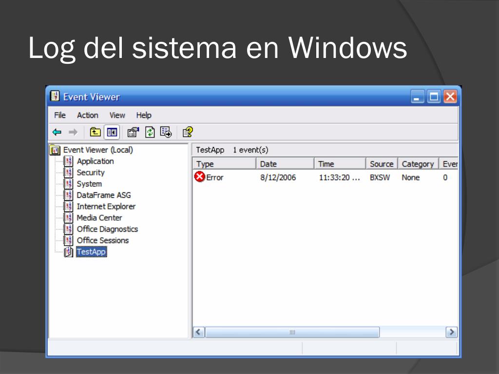Click the horizontal scrollbar right arrow
The image size is (499, 374).
coord(452,332)
